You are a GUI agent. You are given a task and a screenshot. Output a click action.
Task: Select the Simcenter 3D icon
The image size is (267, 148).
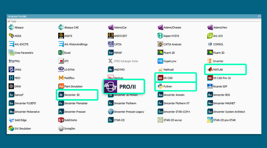[x=61, y=95]
